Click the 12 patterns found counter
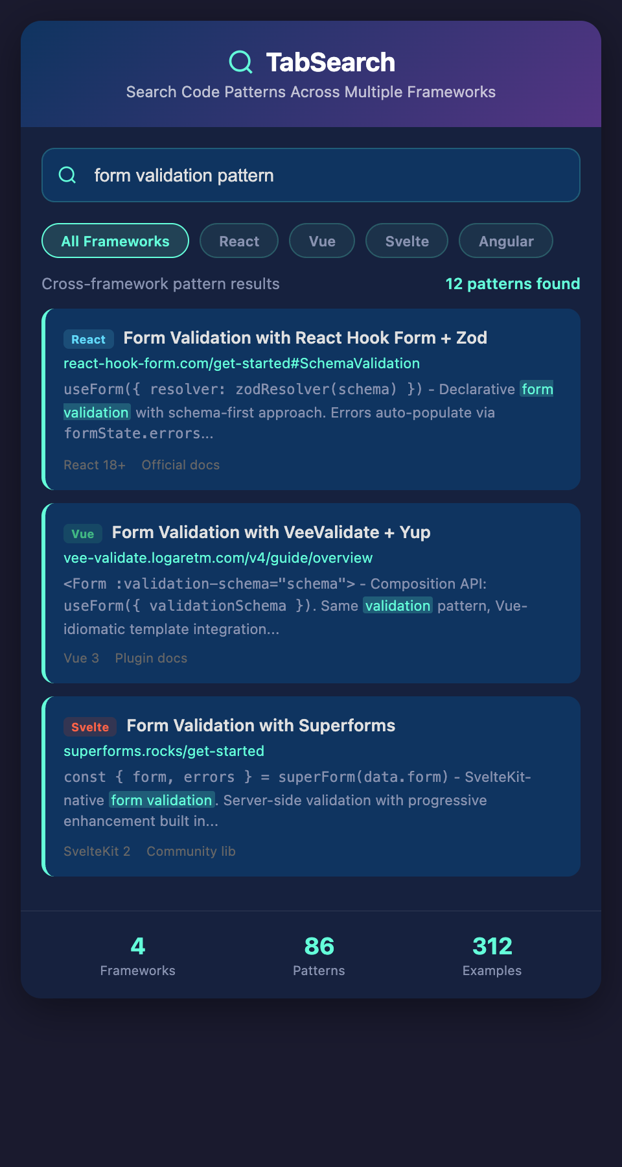Screen dimensions: 622x1167 point(512,283)
